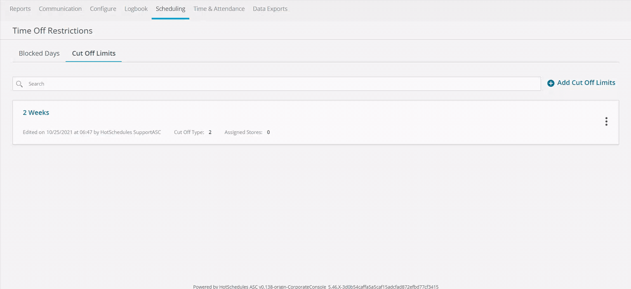This screenshot has height=289, width=631.
Task: Open the three-dot menu for 2 Weeks
Action: pos(606,121)
